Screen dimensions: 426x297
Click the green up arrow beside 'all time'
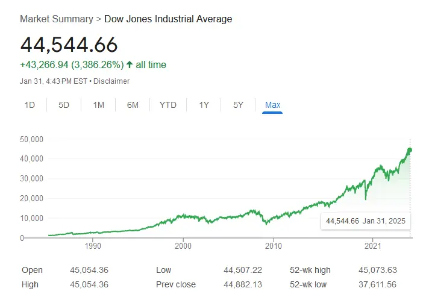point(130,65)
